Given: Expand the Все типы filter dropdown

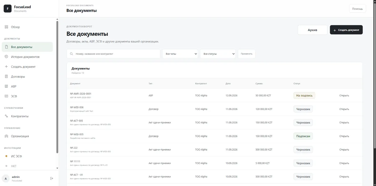Looking at the screenshot, I should coord(180,54).
